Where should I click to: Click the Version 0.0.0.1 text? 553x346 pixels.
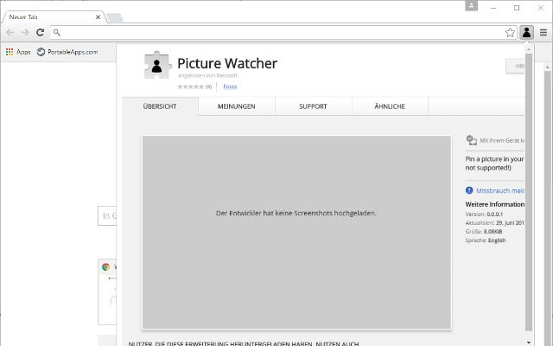coord(484,215)
